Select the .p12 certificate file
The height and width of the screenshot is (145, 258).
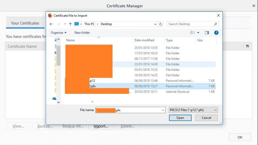pyautogui.click(x=140, y=81)
